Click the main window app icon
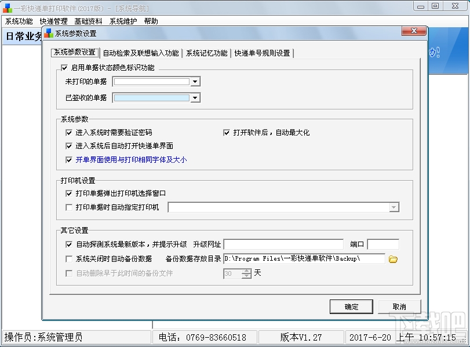The width and height of the screenshot is (470, 347). pyautogui.click(x=7, y=8)
